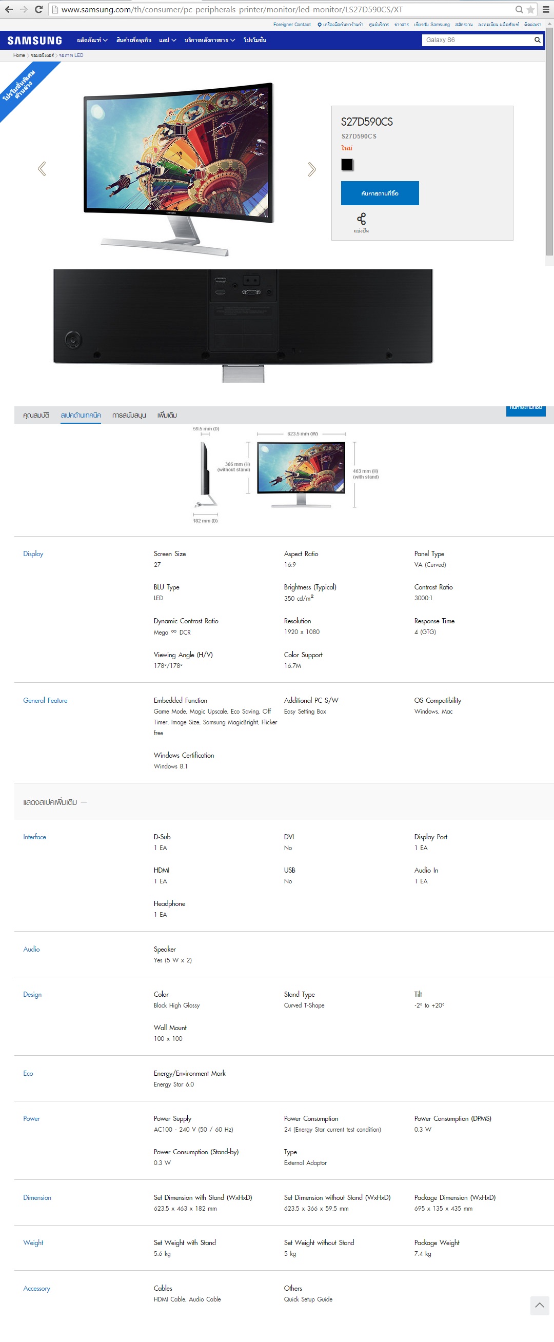Screen dimensions: 554x1342
Task: Click Home in the breadcrumb
Action: coord(19,55)
